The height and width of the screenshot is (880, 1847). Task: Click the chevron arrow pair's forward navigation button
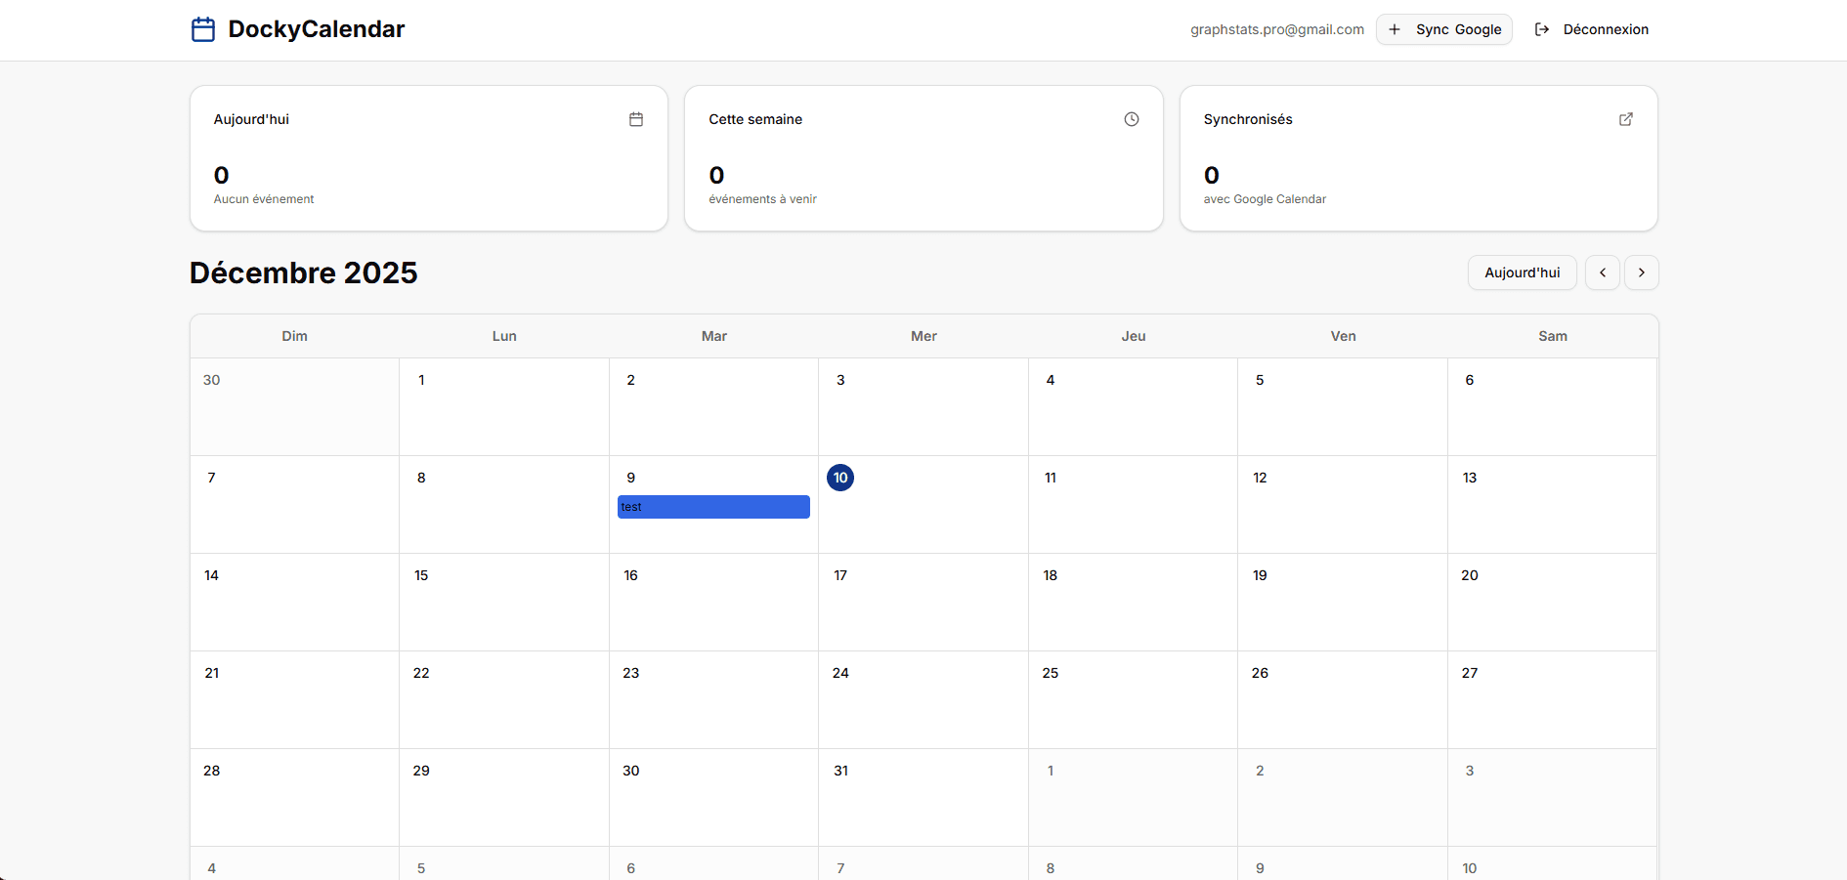pos(1641,272)
